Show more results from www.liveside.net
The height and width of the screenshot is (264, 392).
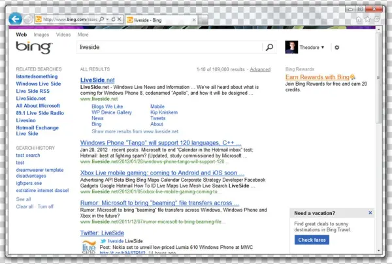coord(135,131)
